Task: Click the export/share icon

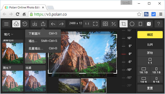Action: tap(43, 24)
